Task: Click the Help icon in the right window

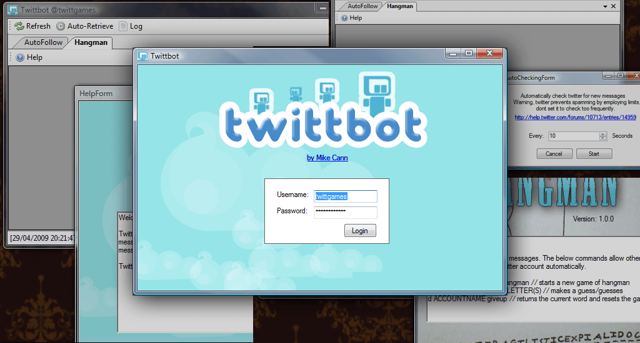Action: pos(344,18)
